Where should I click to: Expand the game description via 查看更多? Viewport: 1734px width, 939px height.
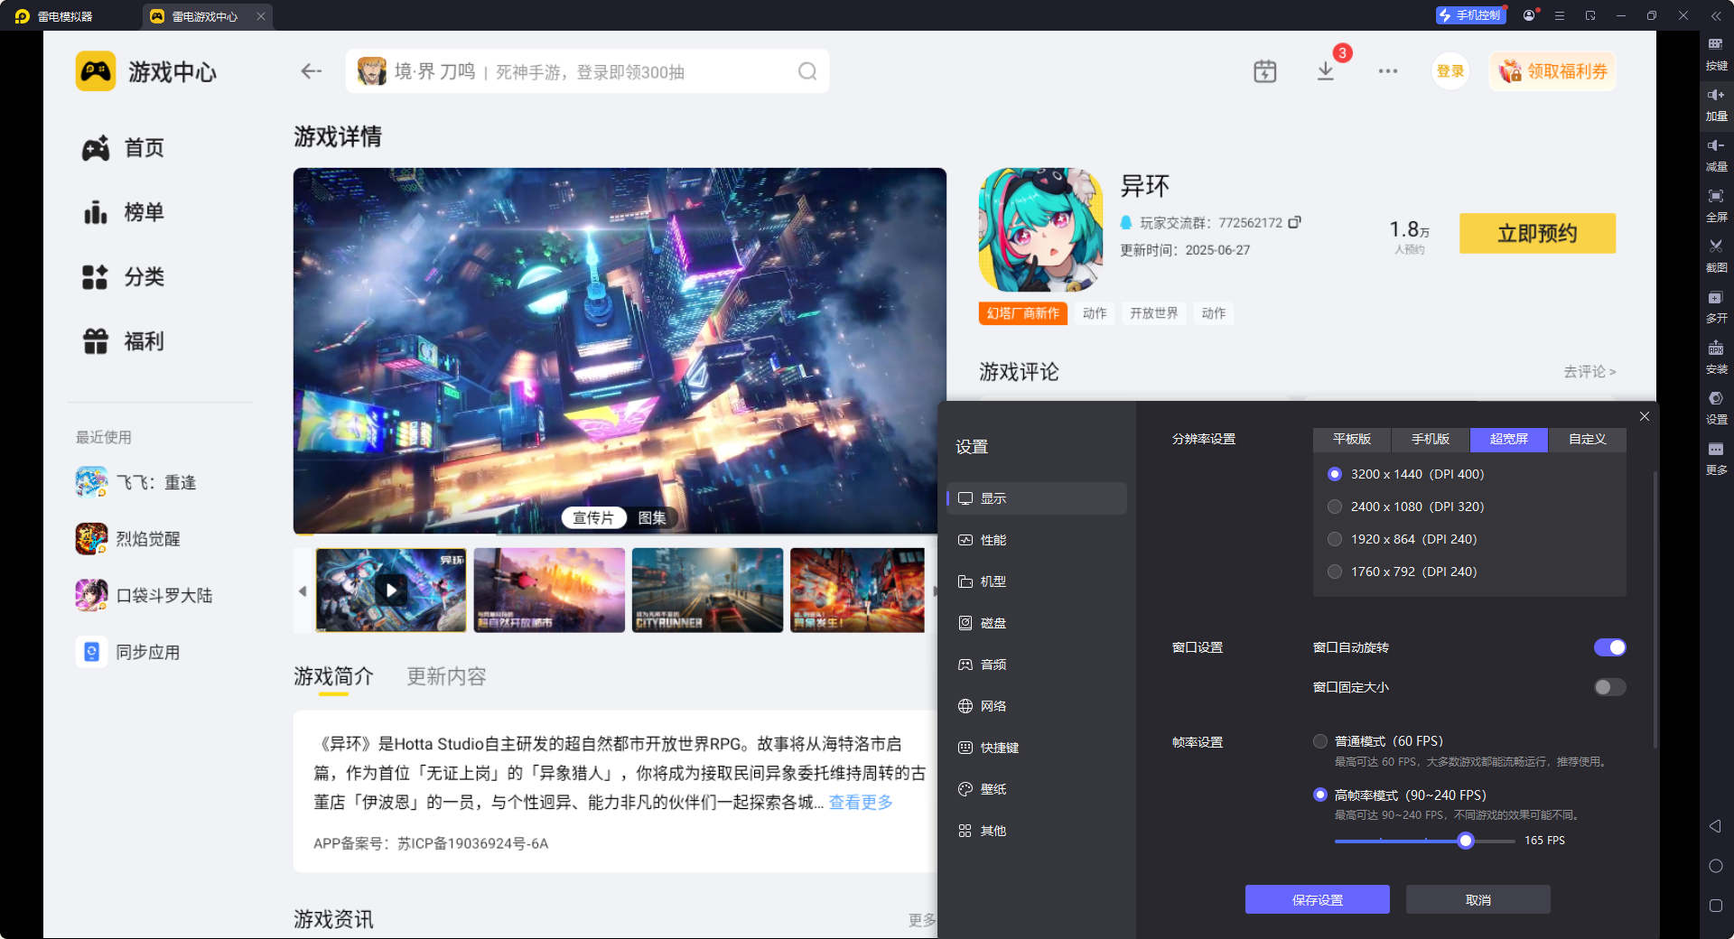click(859, 802)
